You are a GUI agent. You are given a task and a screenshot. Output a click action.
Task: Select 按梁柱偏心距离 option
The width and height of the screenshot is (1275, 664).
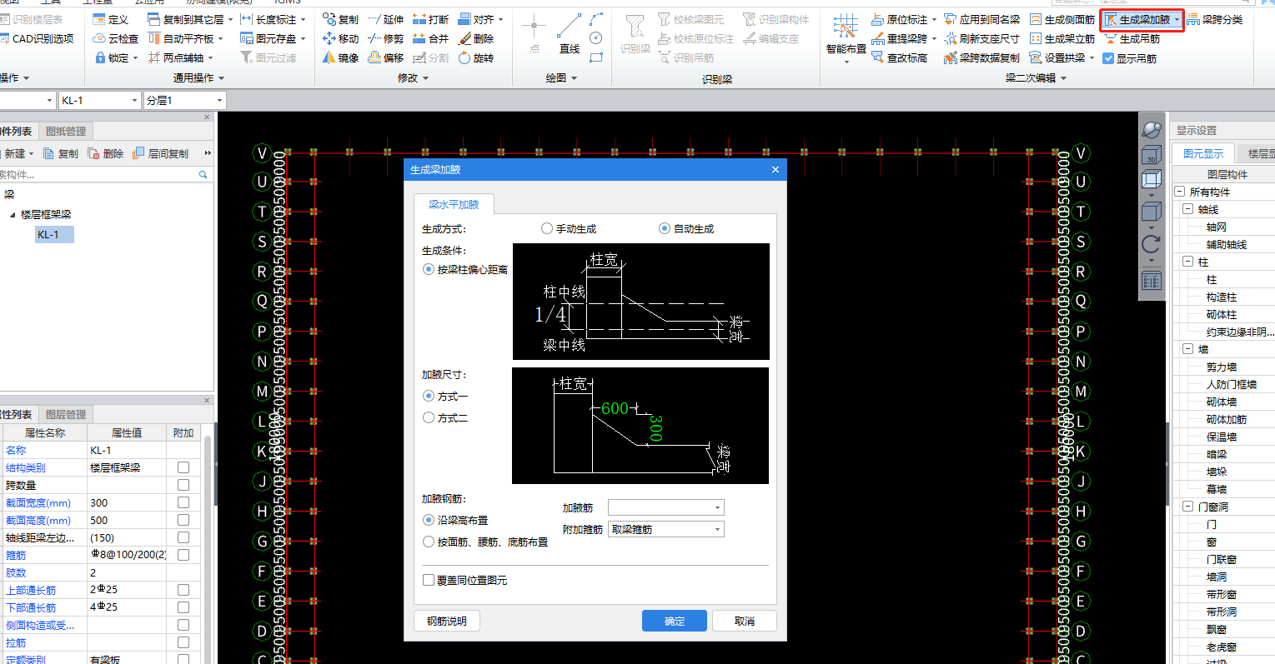pyautogui.click(x=429, y=269)
